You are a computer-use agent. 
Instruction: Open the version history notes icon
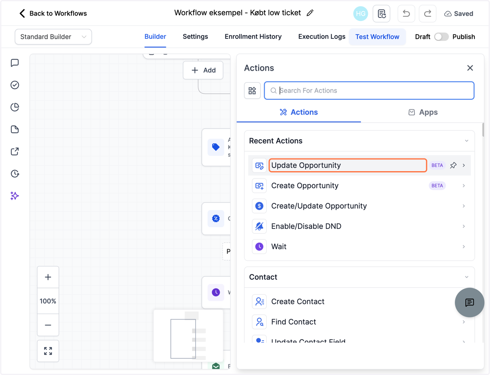click(381, 13)
